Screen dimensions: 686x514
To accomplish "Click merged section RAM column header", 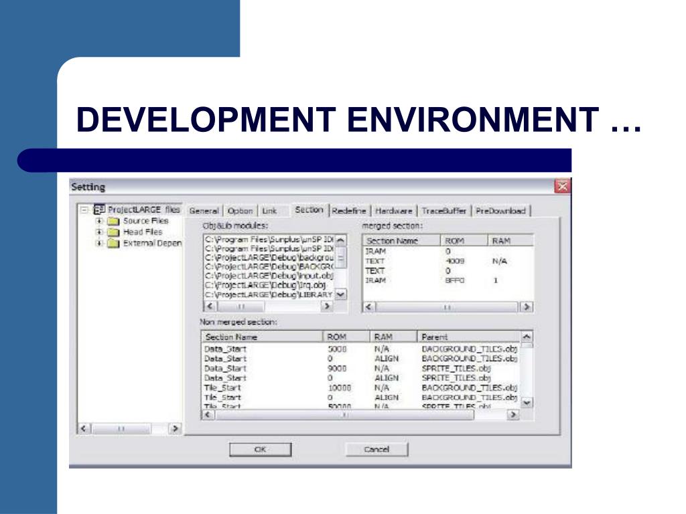I will pos(510,241).
